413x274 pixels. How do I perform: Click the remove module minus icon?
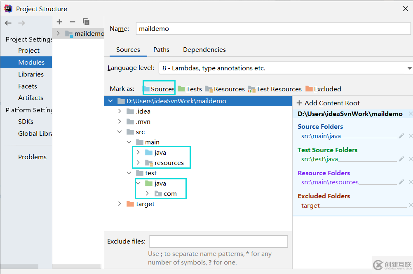(73, 22)
